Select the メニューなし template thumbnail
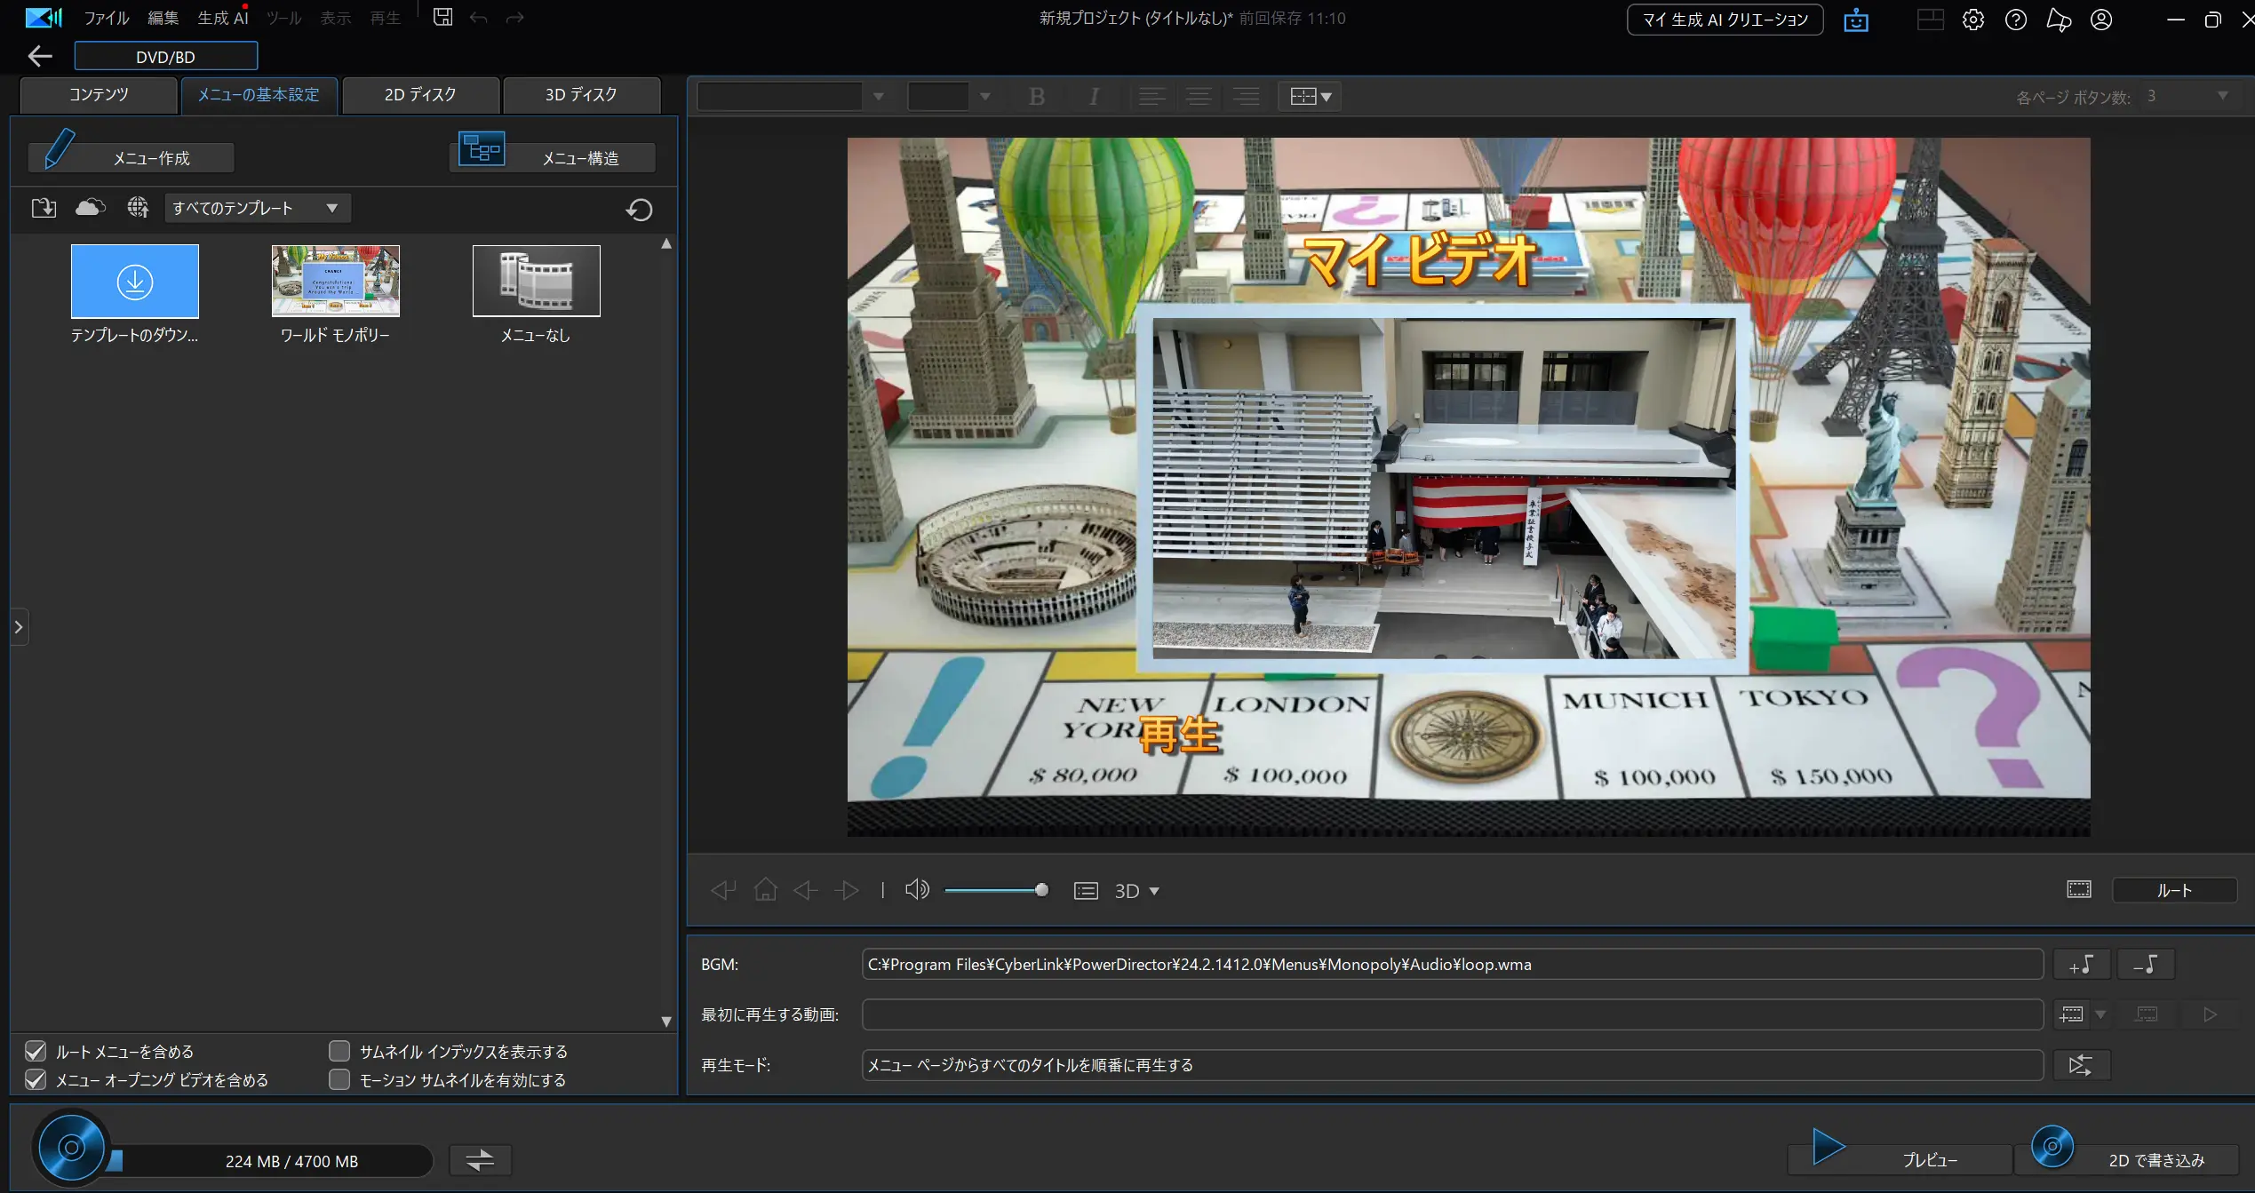2255x1193 pixels. [x=537, y=281]
